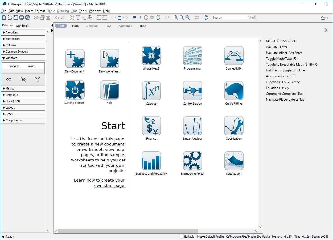The height and width of the screenshot is (240, 333).
Task: Toggle the Editable checkbox in status bar
Action: (x=182, y=237)
